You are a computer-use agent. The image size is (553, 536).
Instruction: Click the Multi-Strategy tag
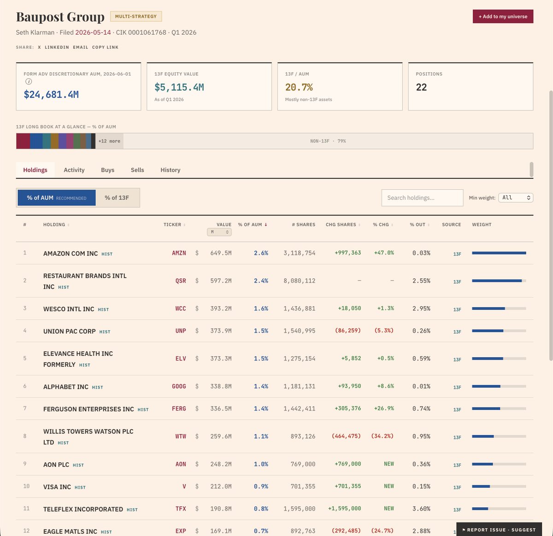[x=136, y=17]
